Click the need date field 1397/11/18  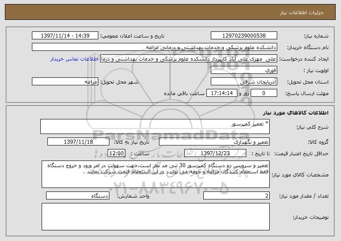coord(78,142)
